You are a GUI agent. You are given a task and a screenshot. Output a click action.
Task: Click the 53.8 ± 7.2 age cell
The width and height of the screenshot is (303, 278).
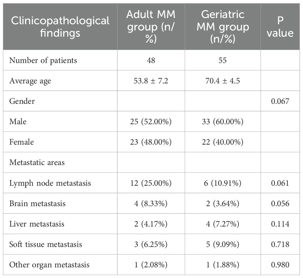tap(151, 81)
